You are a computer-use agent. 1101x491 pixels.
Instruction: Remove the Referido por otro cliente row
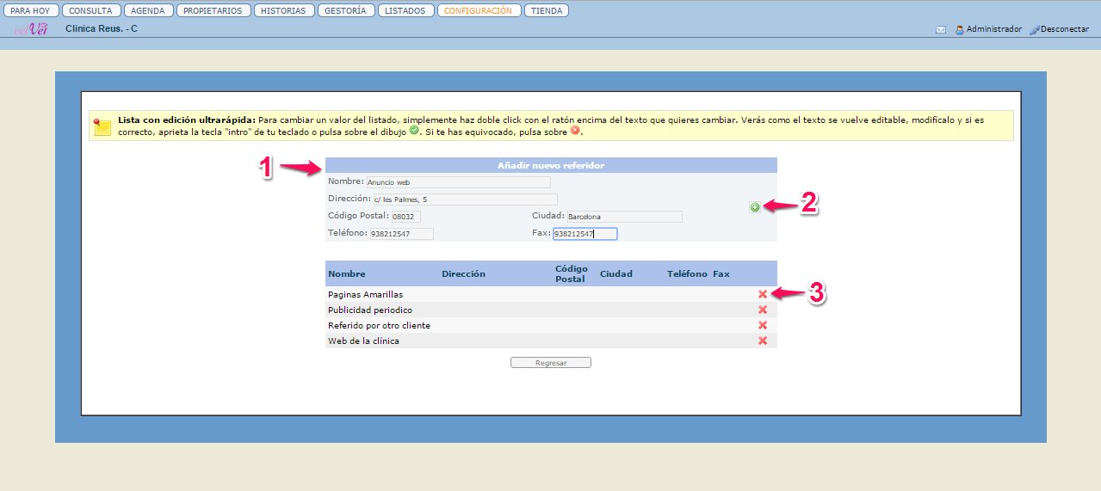point(762,325)
